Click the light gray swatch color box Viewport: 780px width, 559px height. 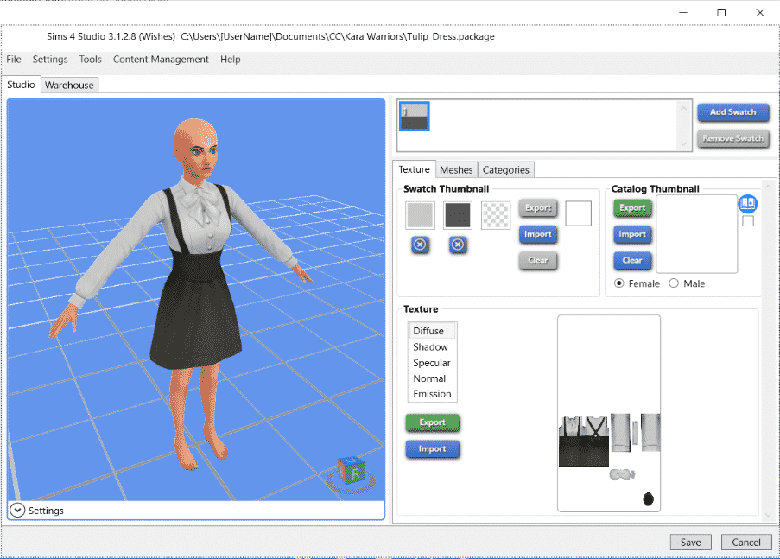pyautogui.click(x=420, y=215)
